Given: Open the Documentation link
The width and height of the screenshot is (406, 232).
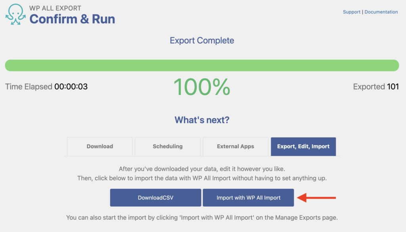Looking at the screenshot, I should click(x=381, y=12).
